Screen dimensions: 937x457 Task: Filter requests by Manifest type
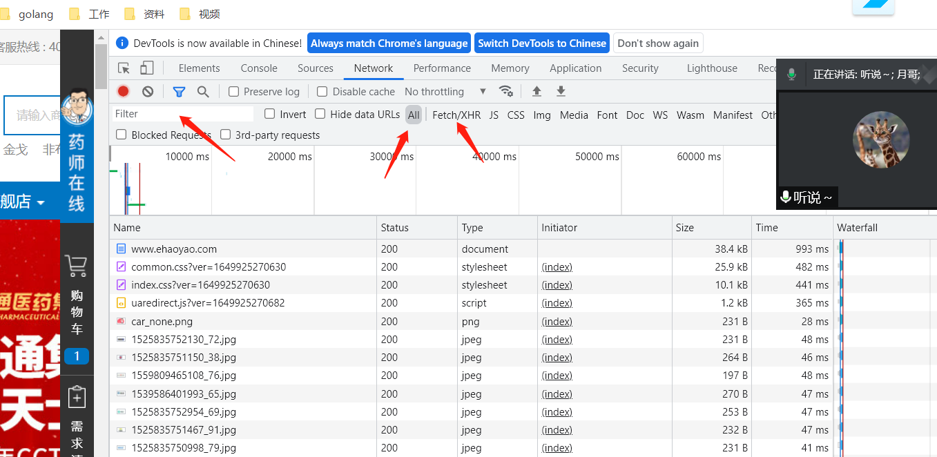coord(733,115)
